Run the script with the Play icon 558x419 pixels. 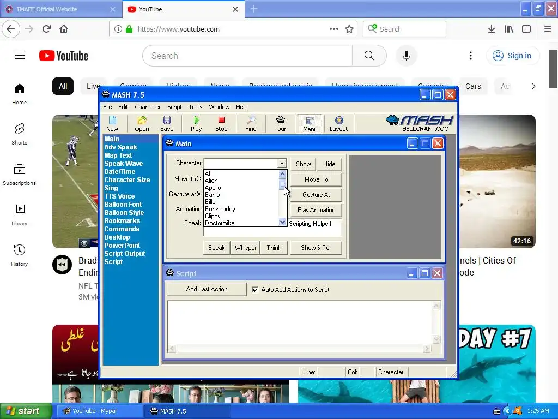point(196,124)
